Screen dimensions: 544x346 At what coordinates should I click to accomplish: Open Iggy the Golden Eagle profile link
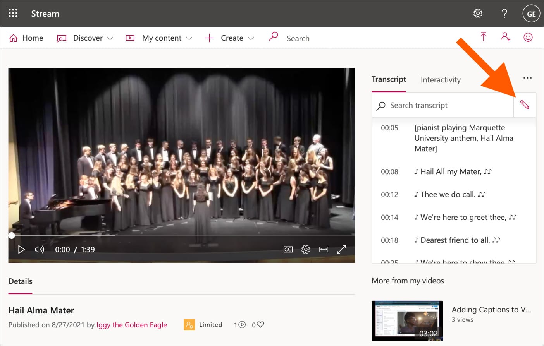(x=132, y=325)
